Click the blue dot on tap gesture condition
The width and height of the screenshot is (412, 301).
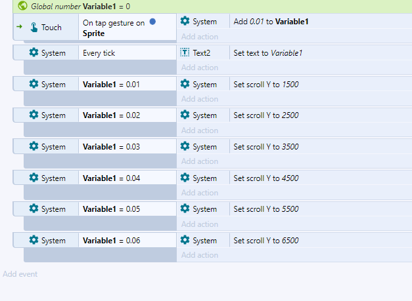point(152,22)
